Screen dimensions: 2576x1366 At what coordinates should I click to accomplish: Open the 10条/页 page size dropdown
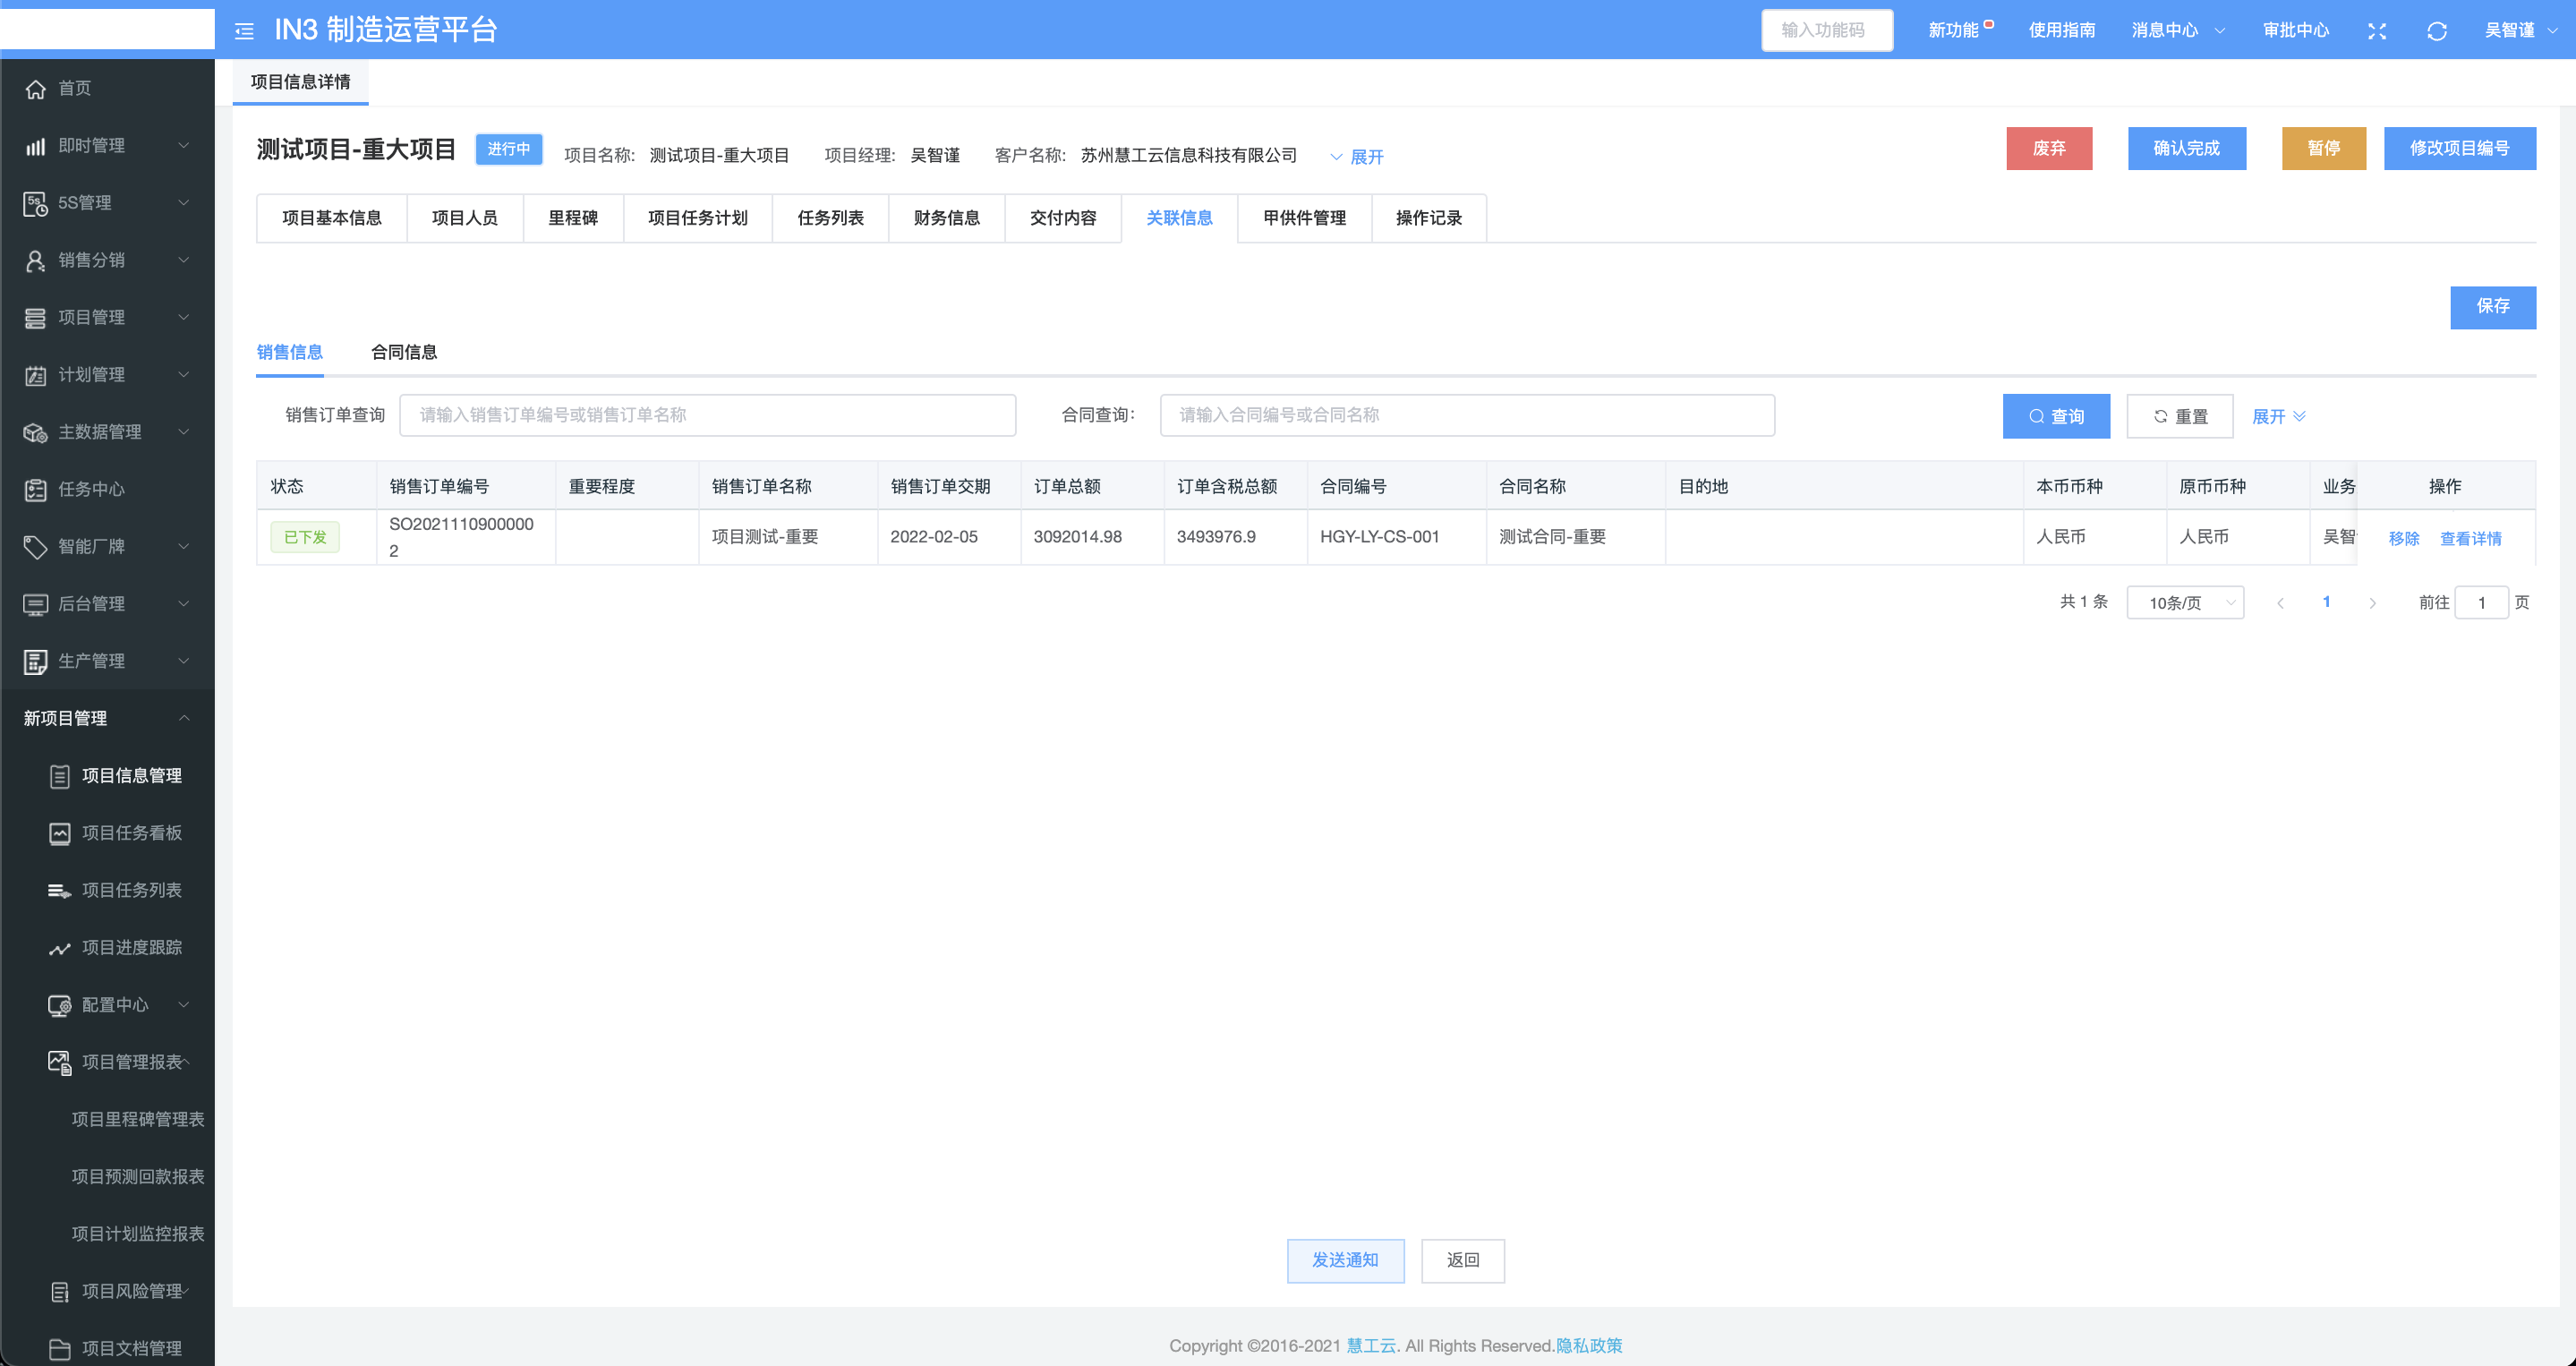pos(2185,603)
